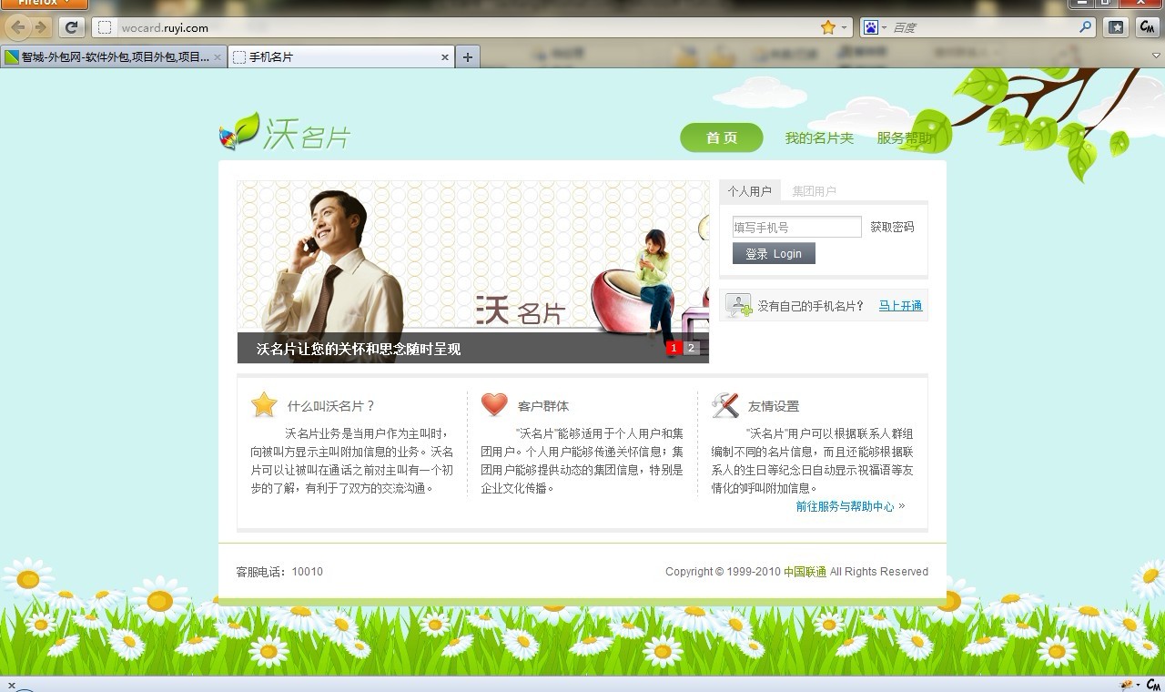Expand the list-all-tabs arrow at the tab bar end
Screen dimensions: 1165x692
pyautogui.click(x=1157, y=56)
